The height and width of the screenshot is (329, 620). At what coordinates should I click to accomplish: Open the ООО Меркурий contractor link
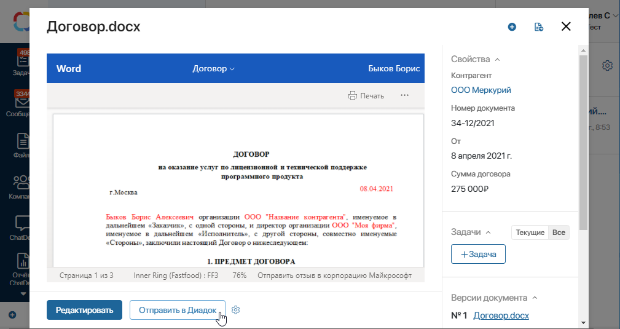pyautogui.click(x=481, y=90)
